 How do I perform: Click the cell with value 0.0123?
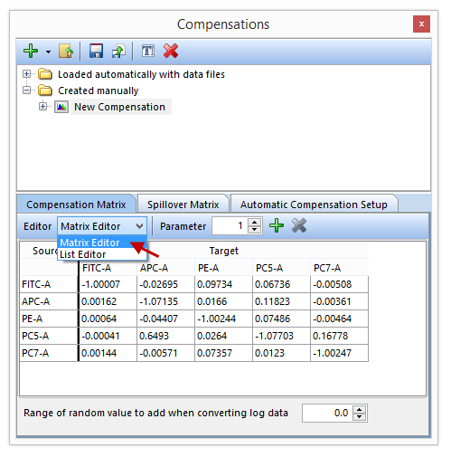(281, 353)
